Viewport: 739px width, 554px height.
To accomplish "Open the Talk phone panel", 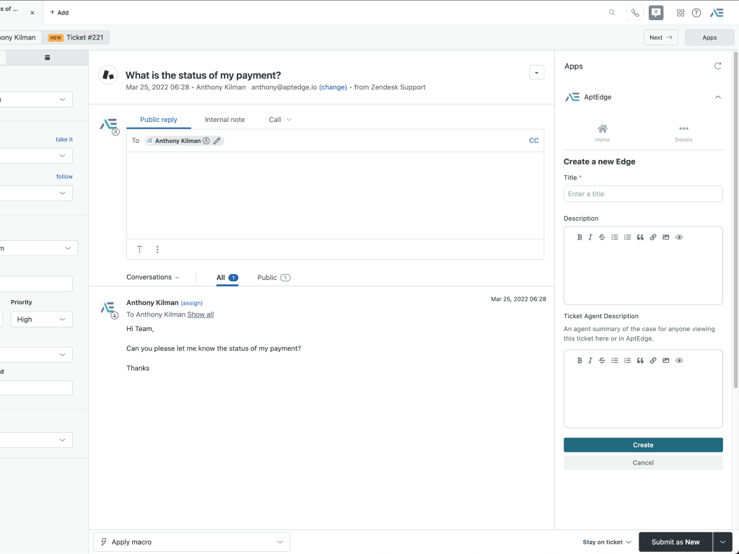I will click(634, 12).
